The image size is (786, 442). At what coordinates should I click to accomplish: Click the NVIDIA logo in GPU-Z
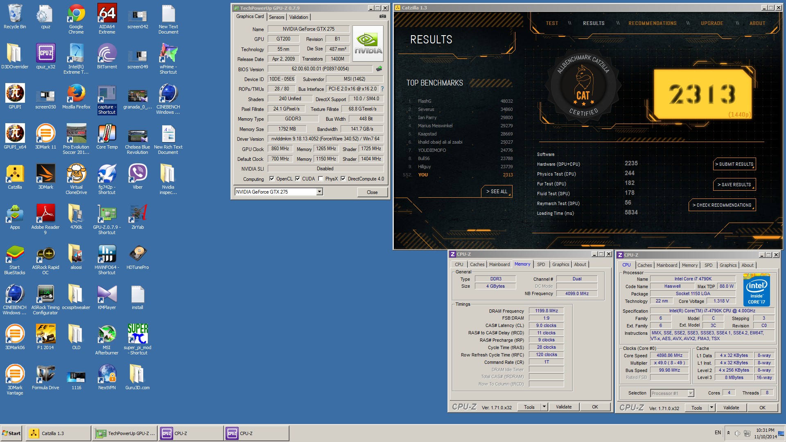(x=368, y=43)
